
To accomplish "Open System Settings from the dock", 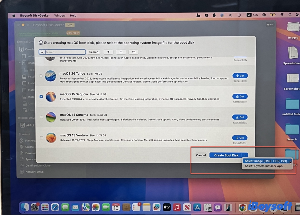I will click(35, 207).
